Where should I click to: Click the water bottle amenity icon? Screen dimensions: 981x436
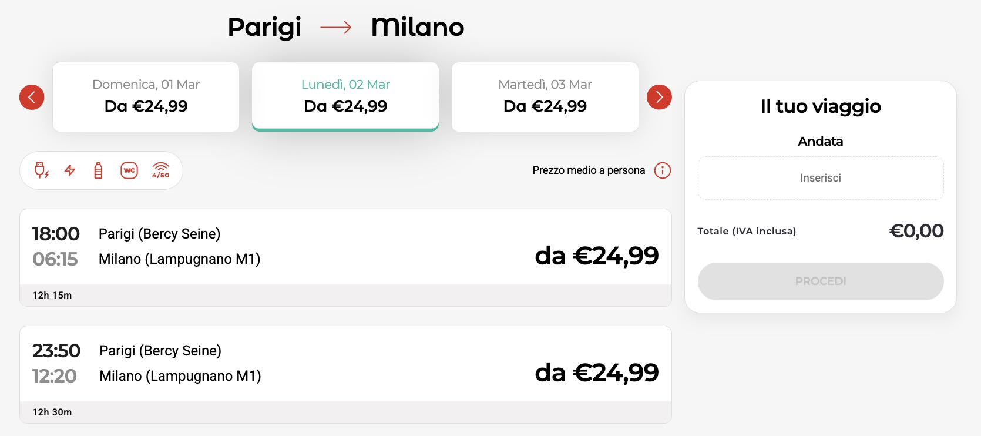coord(99,170)
